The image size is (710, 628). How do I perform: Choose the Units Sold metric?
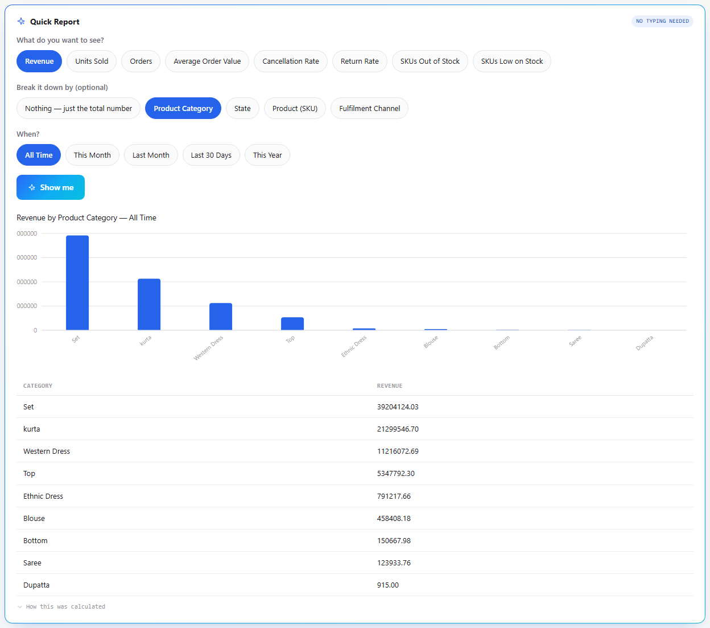tap(92, 61)
